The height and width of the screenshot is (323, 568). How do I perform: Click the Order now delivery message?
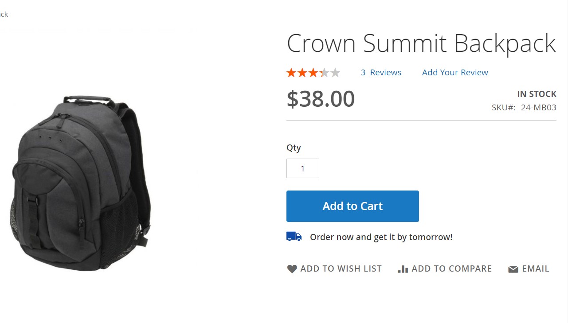pyautogui.click(x=381, y=237)
